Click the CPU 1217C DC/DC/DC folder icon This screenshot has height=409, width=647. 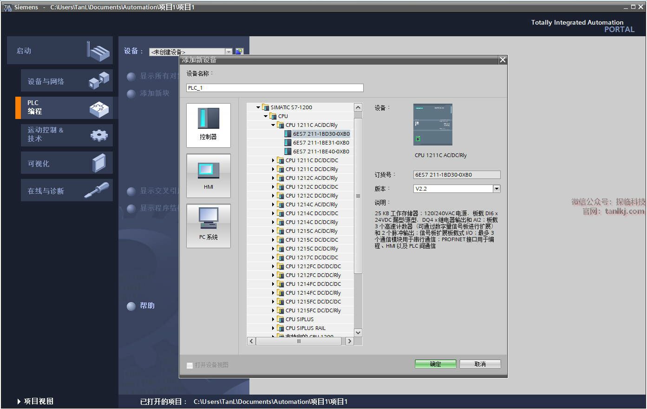281,257
